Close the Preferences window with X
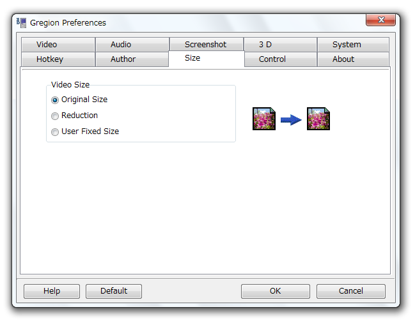This screenshot has width=415, height=323. coord(380,20)
